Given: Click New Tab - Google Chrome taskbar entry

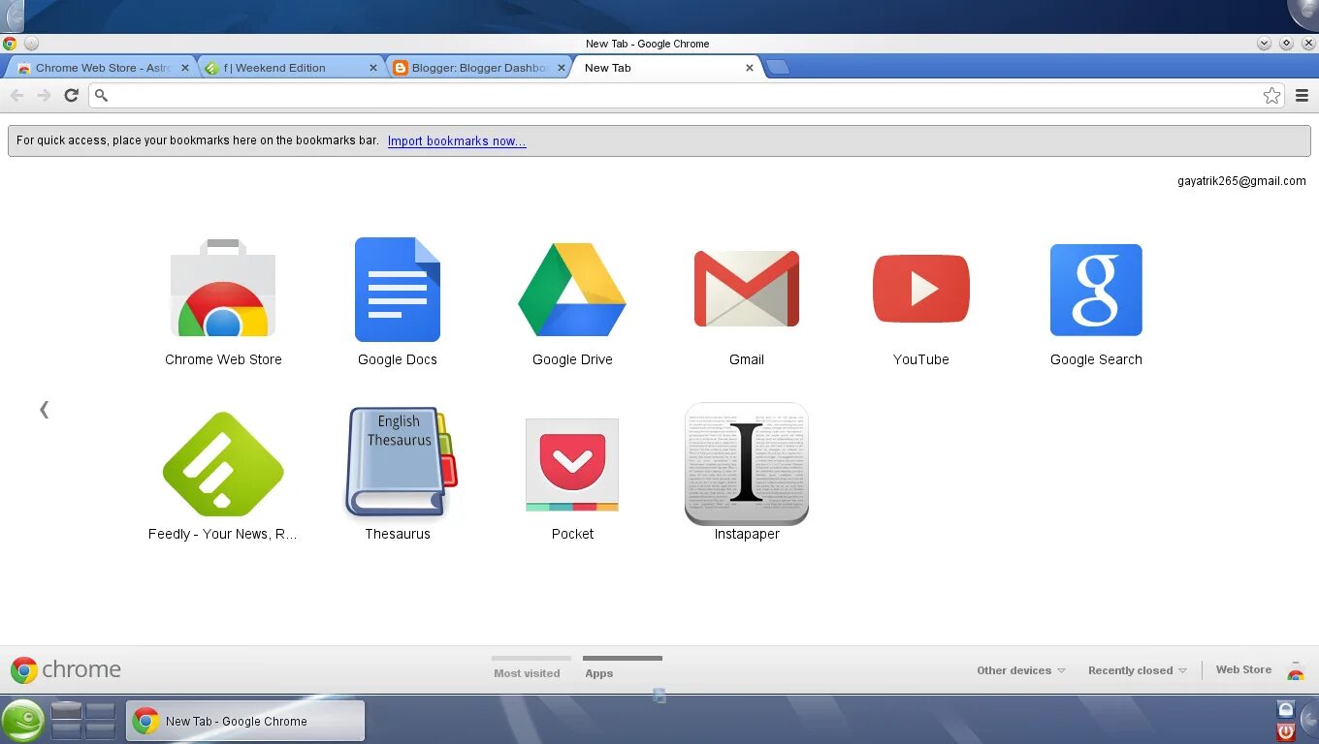Looking at the screenshot, I should 245,721.
